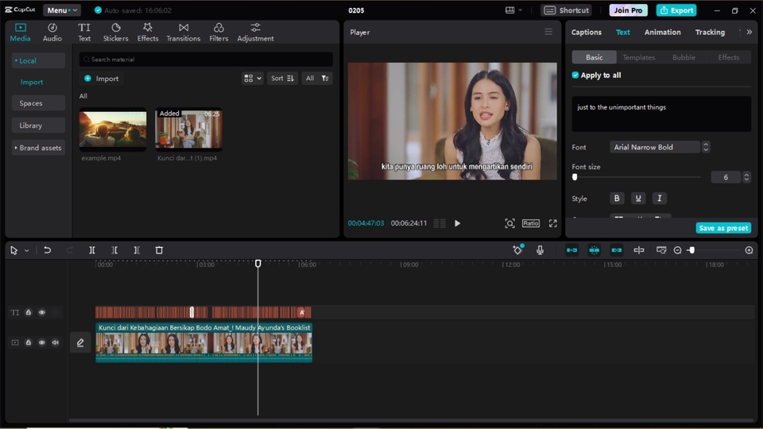The image size is (763, 429).
Task: Undo the last action
Action: tap(47, 250)
